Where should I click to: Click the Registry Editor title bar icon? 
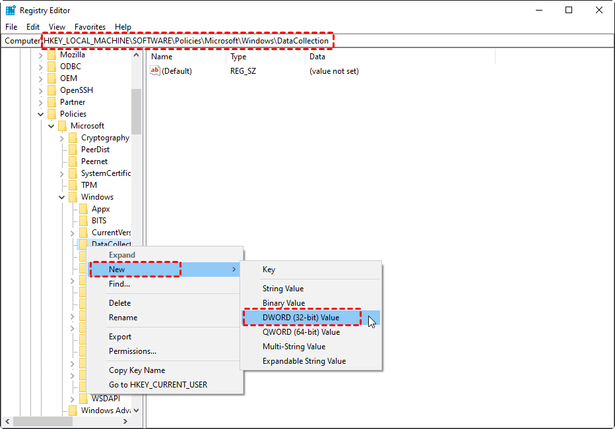[x=9, y=10]
